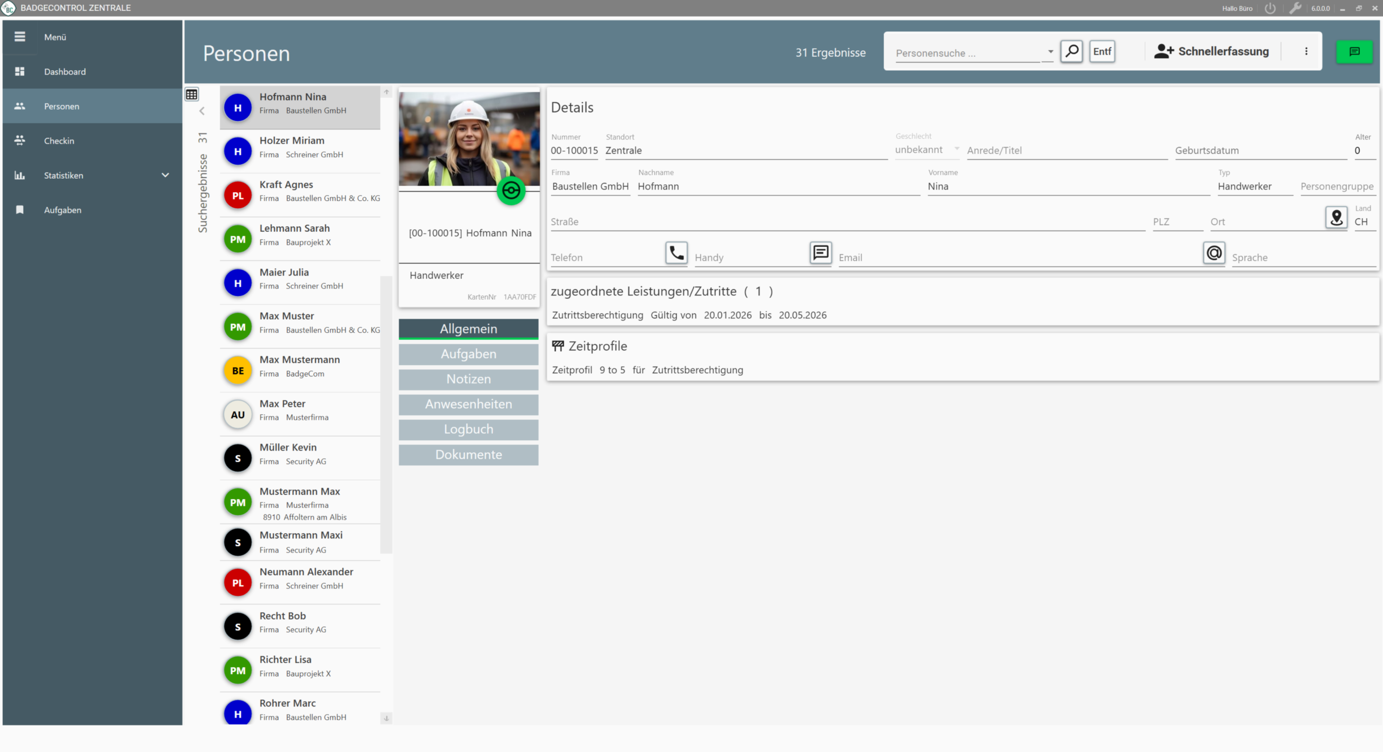Collapse the Suchergebnisse results panel

[202, 111]
